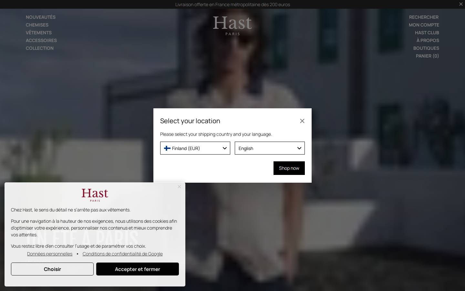Close the Select your location dialog
Viewport: 465px width, 291px height.
302,121
